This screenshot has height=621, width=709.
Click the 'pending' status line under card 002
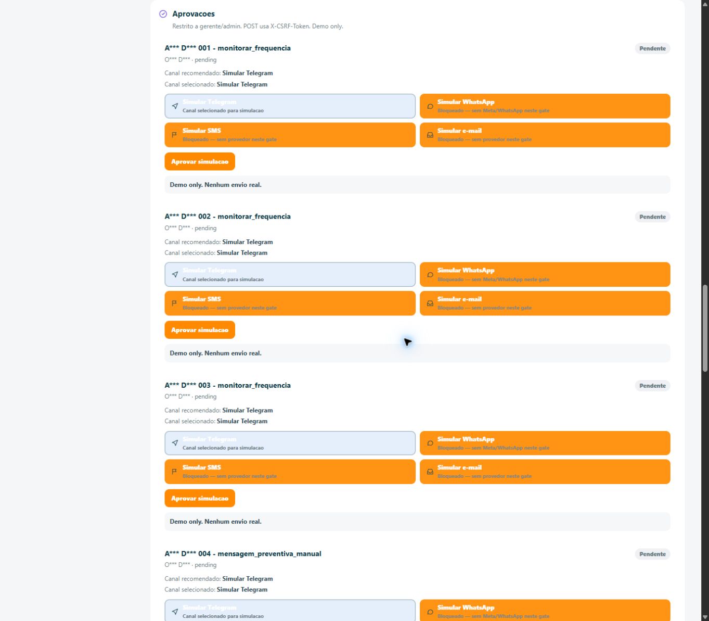[x=190, y=228]
